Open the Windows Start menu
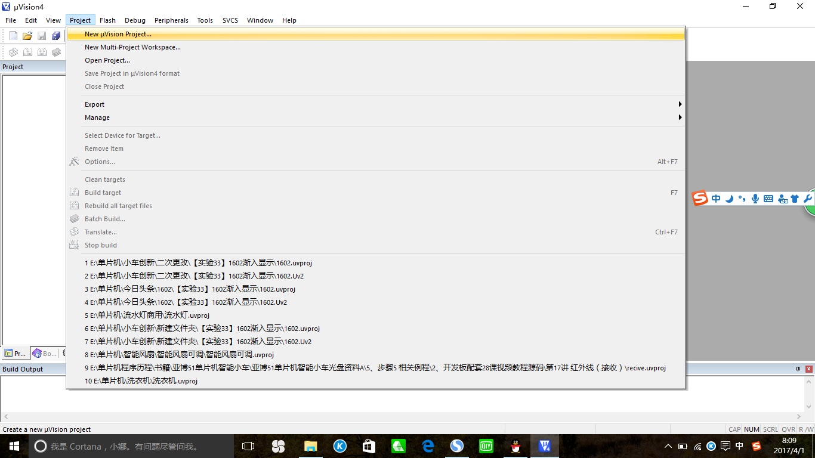This screenshot has height=458, width=815. [x=14, y=446]
